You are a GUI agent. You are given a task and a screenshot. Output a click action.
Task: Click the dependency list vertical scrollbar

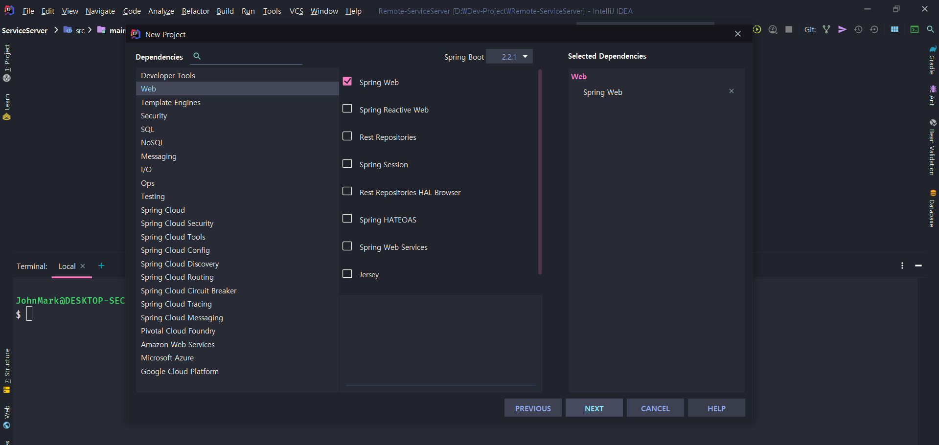(x=540, y=172)
